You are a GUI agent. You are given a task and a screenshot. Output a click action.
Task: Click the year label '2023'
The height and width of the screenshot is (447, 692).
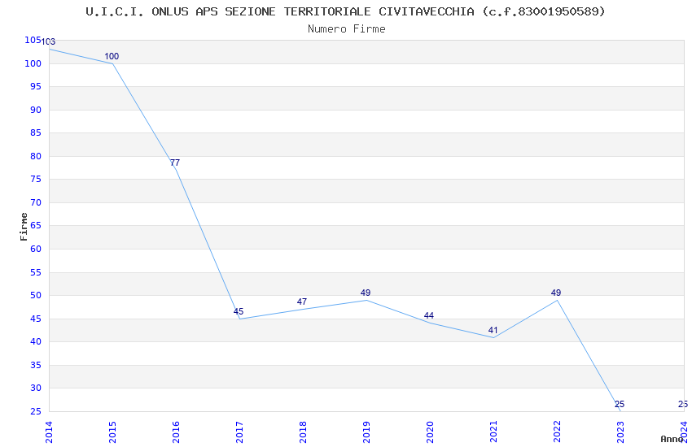(621, 432)
